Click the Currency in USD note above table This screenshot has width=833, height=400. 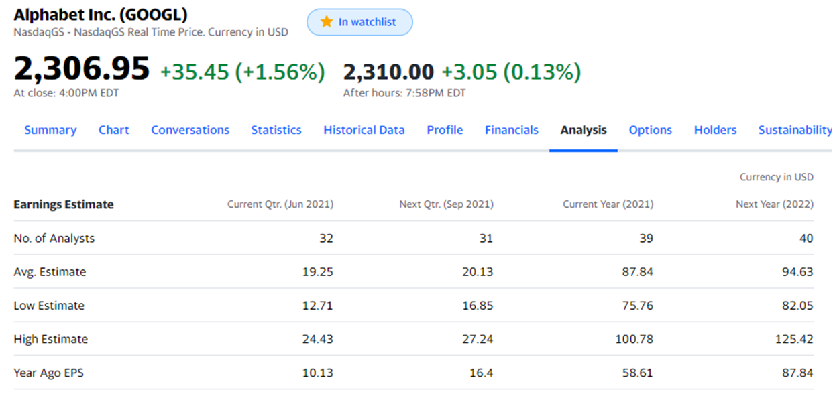pyautogui.click(x=777, y=177)
